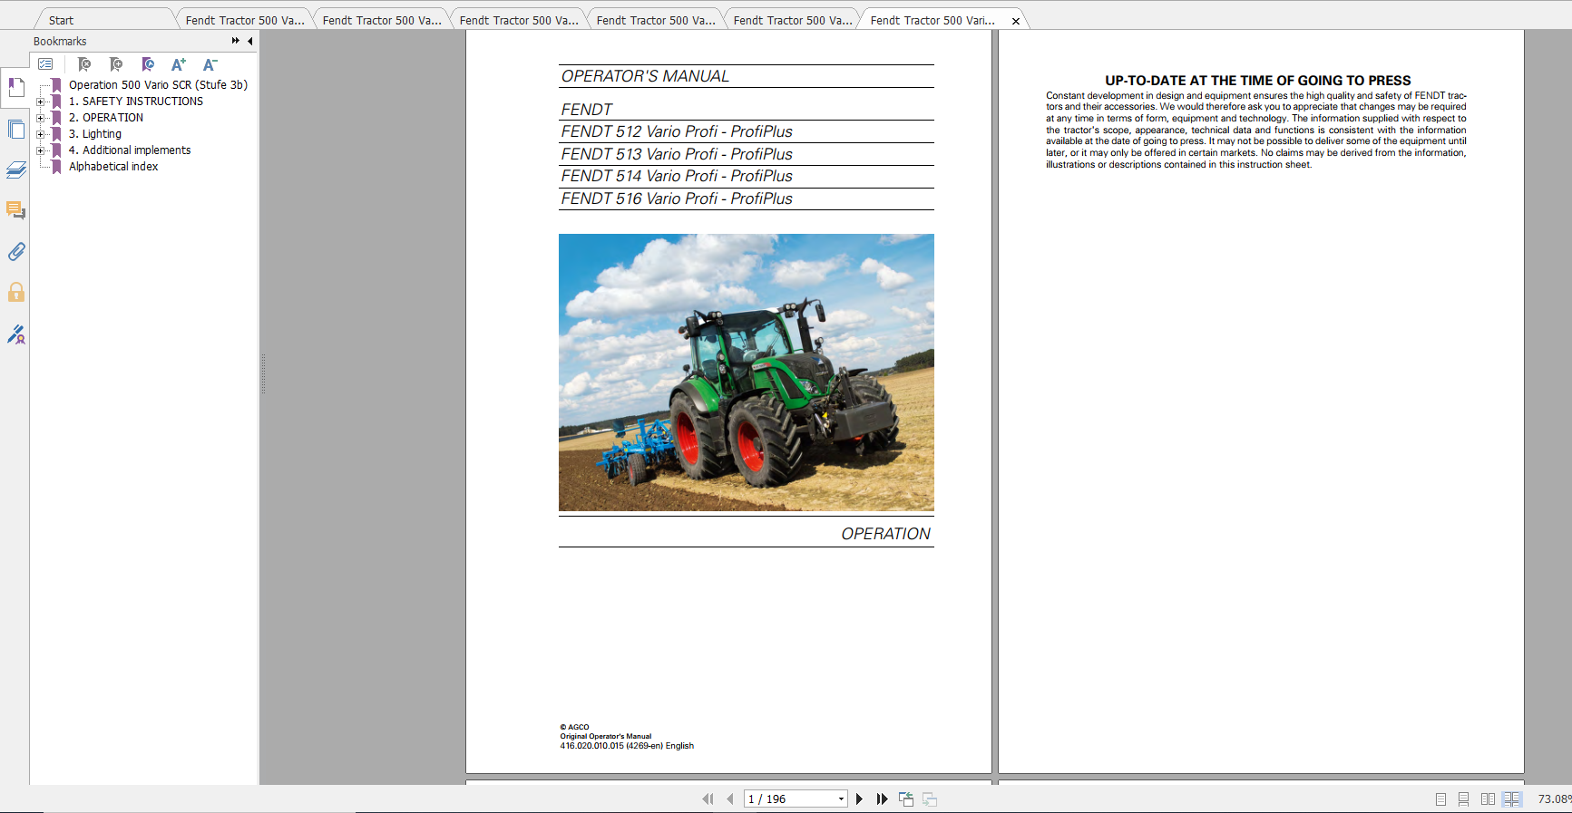Switch to continuous page view mode
This screenshot has height=813, width=1572.
coord(1463,798)
